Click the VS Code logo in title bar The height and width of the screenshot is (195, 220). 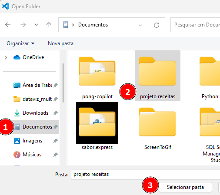click(x=6, y=6)
